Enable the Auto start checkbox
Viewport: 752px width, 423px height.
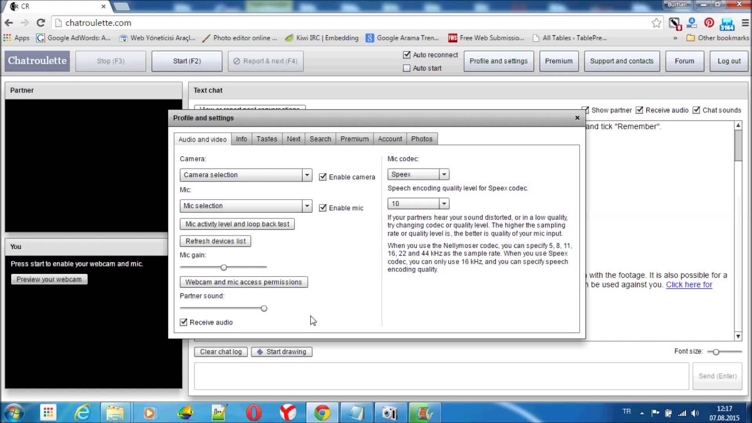coord(407,68)
